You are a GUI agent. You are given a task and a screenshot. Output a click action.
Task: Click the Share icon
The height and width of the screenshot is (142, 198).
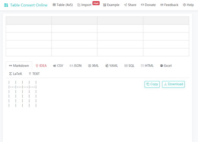[125, 5]
